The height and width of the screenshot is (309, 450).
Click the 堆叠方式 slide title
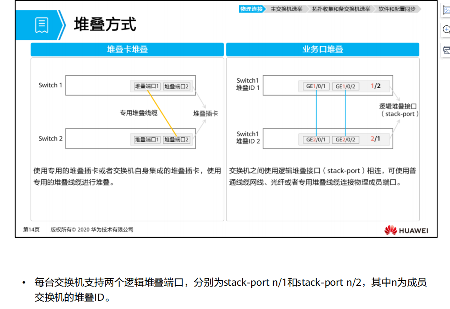(105, 24)
